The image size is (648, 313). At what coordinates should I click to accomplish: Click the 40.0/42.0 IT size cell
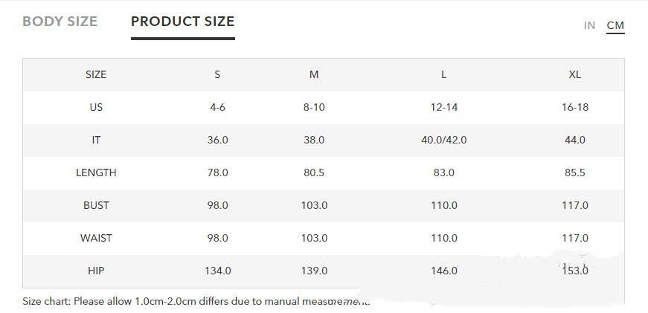[x=444, y=140]
